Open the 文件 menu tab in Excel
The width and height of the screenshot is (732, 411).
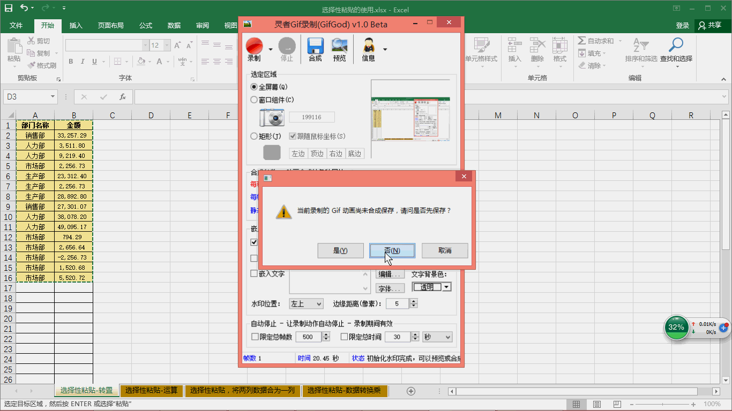coord(16,26)
